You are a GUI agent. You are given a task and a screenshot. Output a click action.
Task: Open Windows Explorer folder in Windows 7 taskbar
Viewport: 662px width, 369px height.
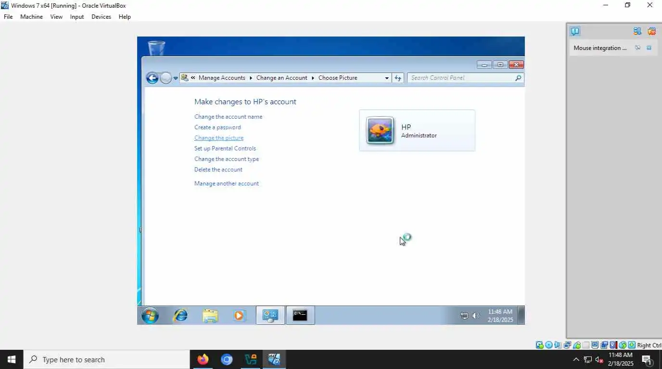210,316
